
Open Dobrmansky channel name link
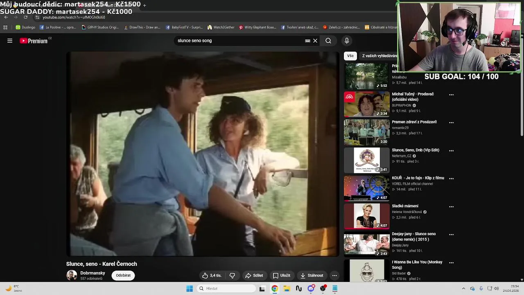[93, 273]
